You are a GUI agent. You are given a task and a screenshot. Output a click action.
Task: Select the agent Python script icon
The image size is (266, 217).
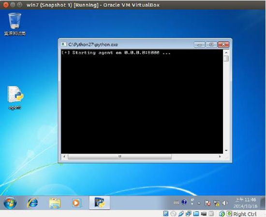point(15,97)
